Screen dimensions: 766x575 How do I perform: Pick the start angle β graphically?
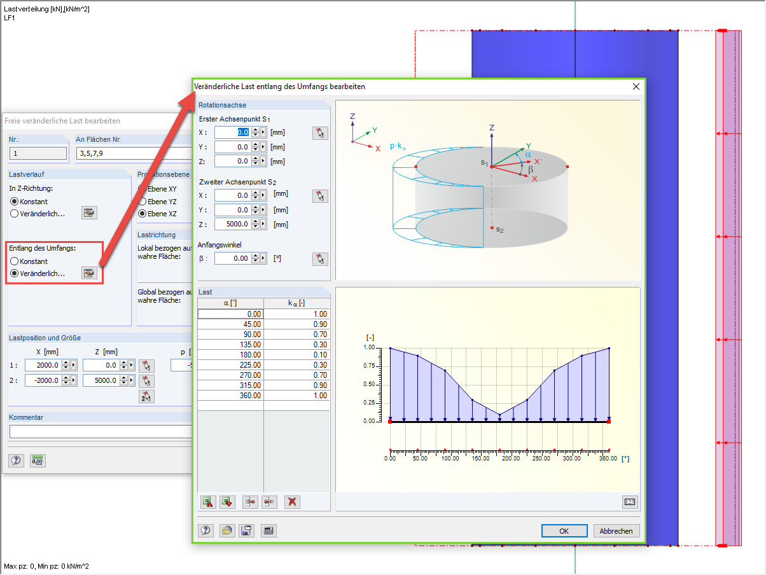coord(320,259)
